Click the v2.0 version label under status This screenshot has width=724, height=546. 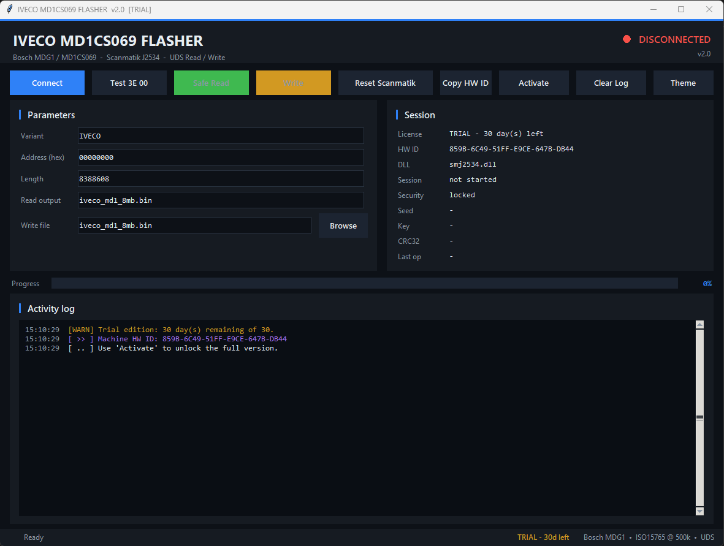click(x=704, y=54)
